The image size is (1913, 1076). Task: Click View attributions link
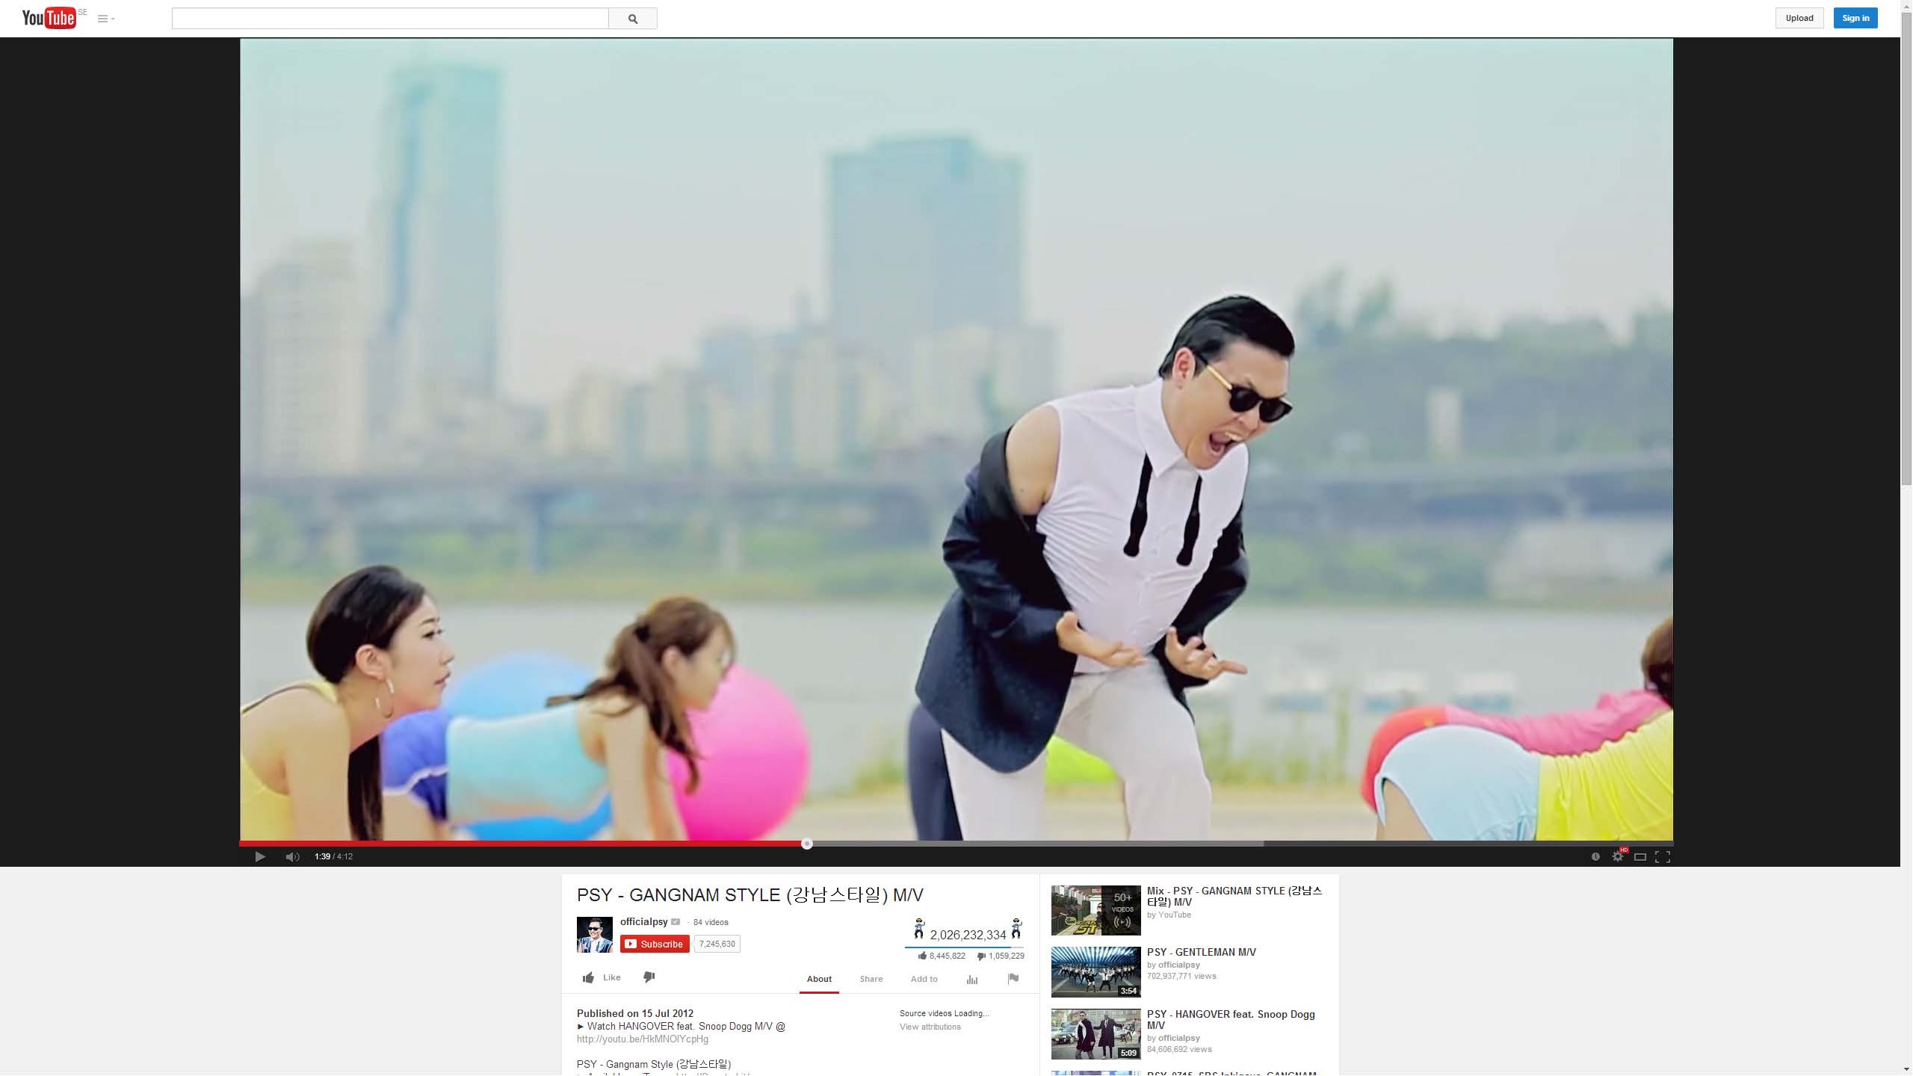pyautogui.click(x=930, y=1027)
